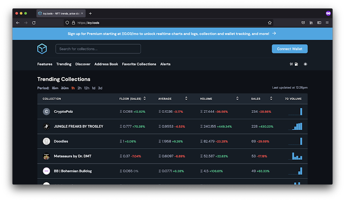Screen dimensions: 345x201
Task: Open JUNGLE FREAKS BY TROSLEY collection
Action: coord(78,126)
